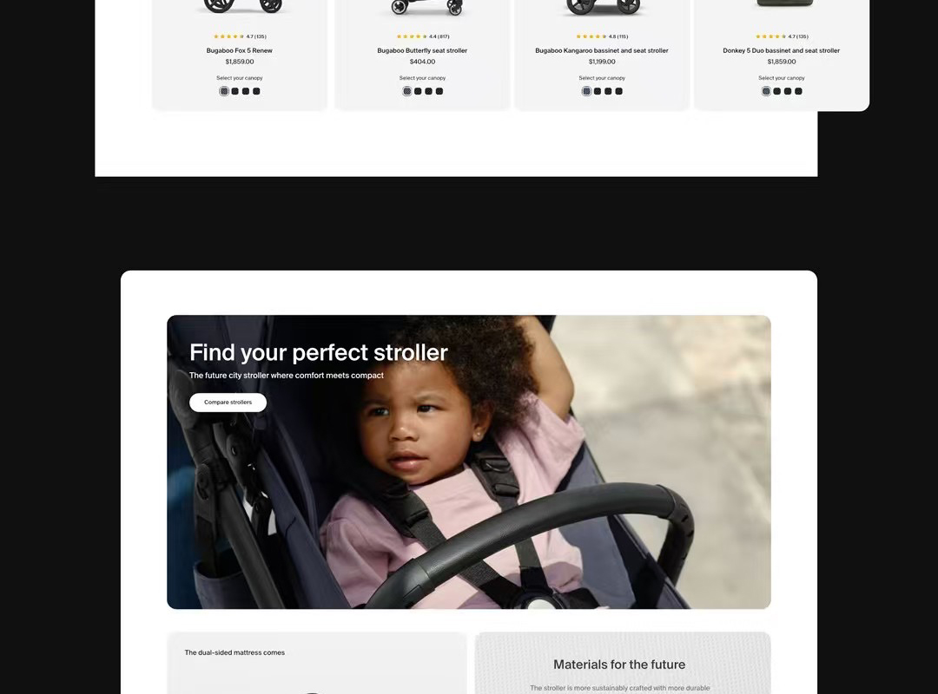This screenshot has height=694, width=938.
Task: Select the outlined canopy swatch for Fox 5 Renew
Action: (224, 91)
